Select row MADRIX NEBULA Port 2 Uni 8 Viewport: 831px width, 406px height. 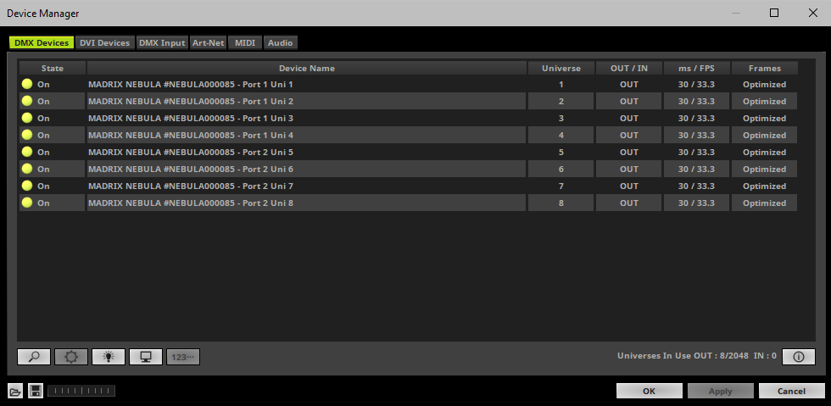[307, 203]
